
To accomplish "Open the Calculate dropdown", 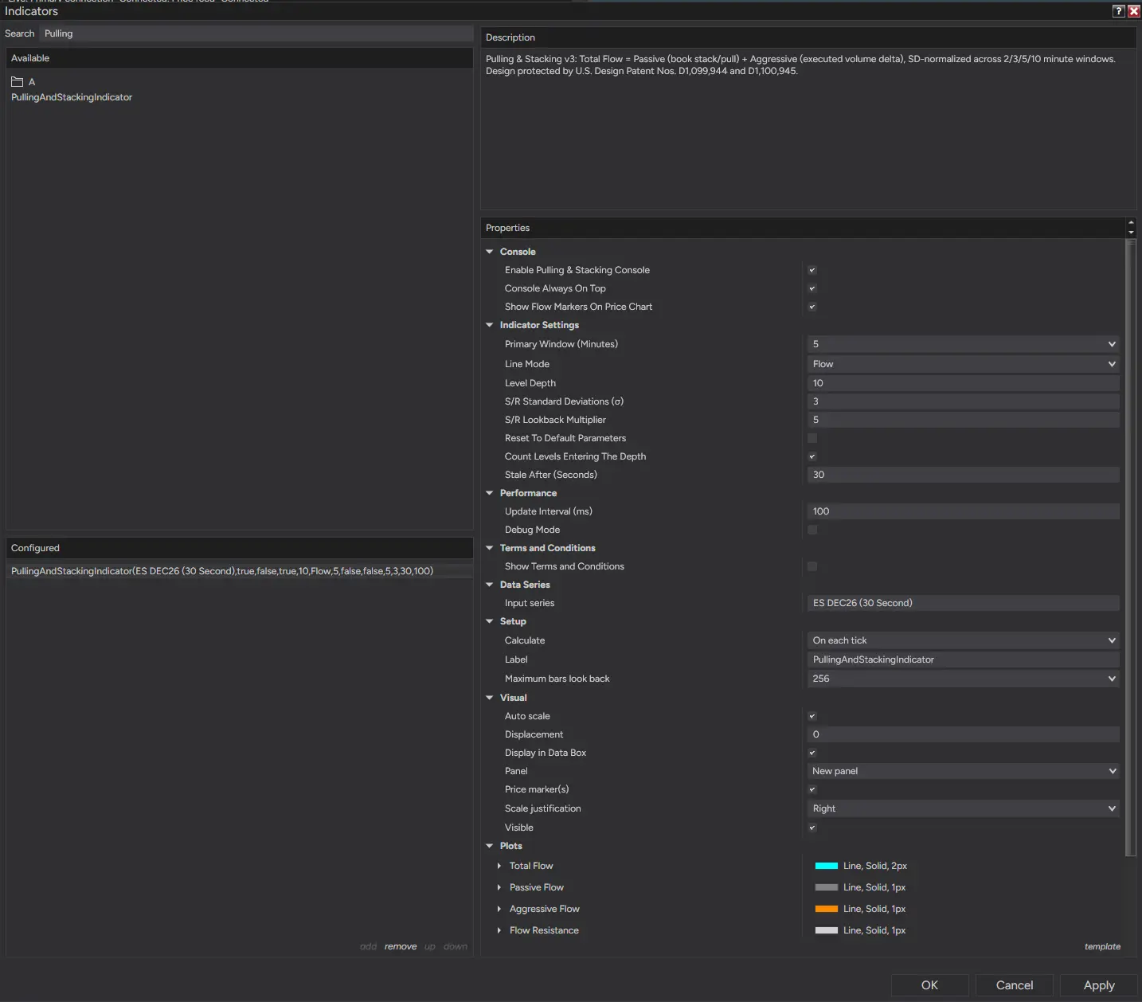I will coord(964,640).
